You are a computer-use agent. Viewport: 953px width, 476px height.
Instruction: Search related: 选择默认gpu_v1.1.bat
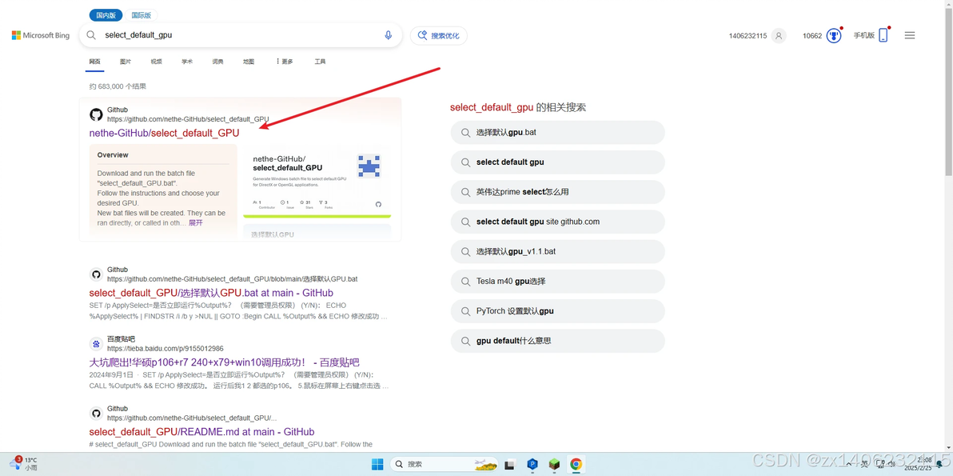pyautogui.click(x=557, y=252)
